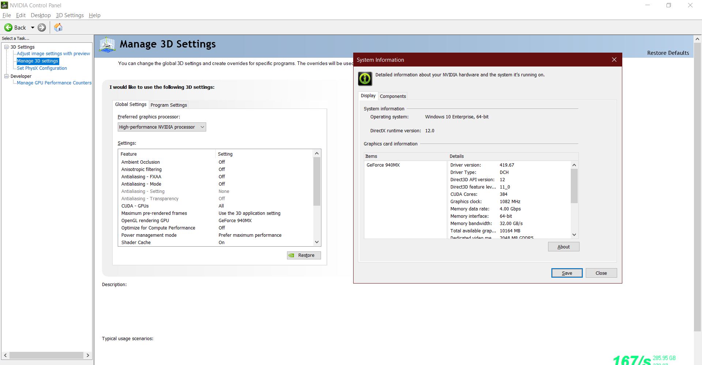The height and width of the screenshot is (365, 702).
Task: Select Maximum pre-rendered frames row
Action: point(216,213)
